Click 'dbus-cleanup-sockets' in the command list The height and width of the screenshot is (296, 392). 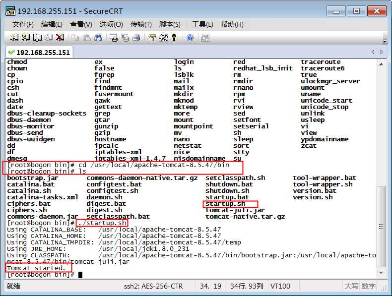(47, 114)
